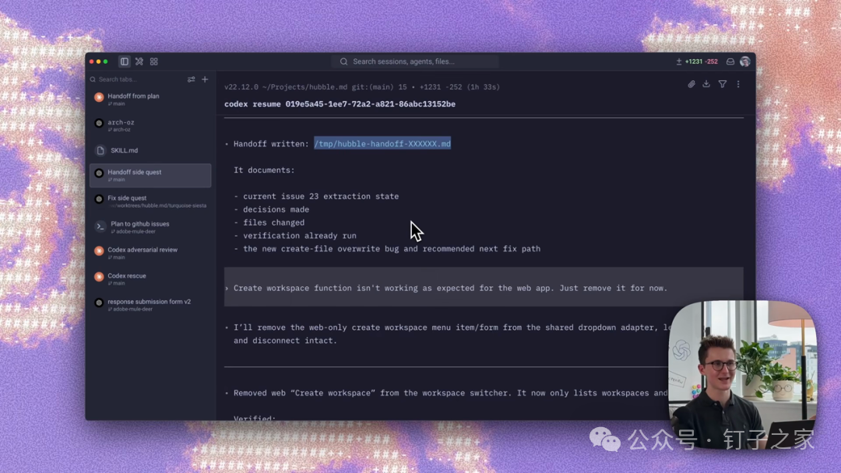Click the codex resume command text
Viewport: 841px width, 473px height.
[x=340, y=104]
